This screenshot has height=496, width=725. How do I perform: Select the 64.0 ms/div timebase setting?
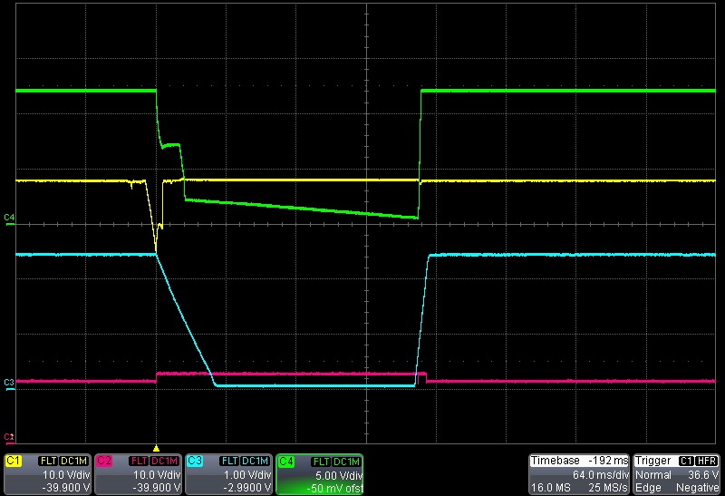point(603,474)
